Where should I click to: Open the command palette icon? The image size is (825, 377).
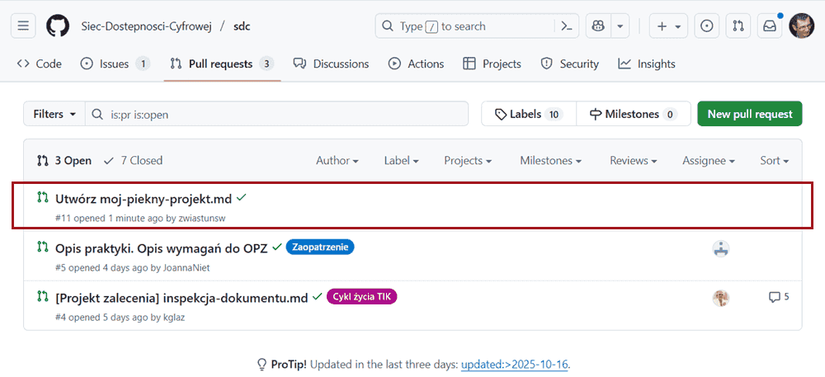[567, 26]
